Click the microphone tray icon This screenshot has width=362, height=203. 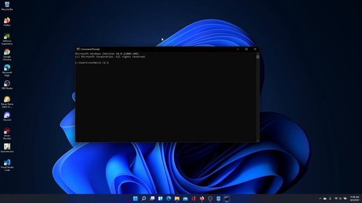tap(330, 198)
